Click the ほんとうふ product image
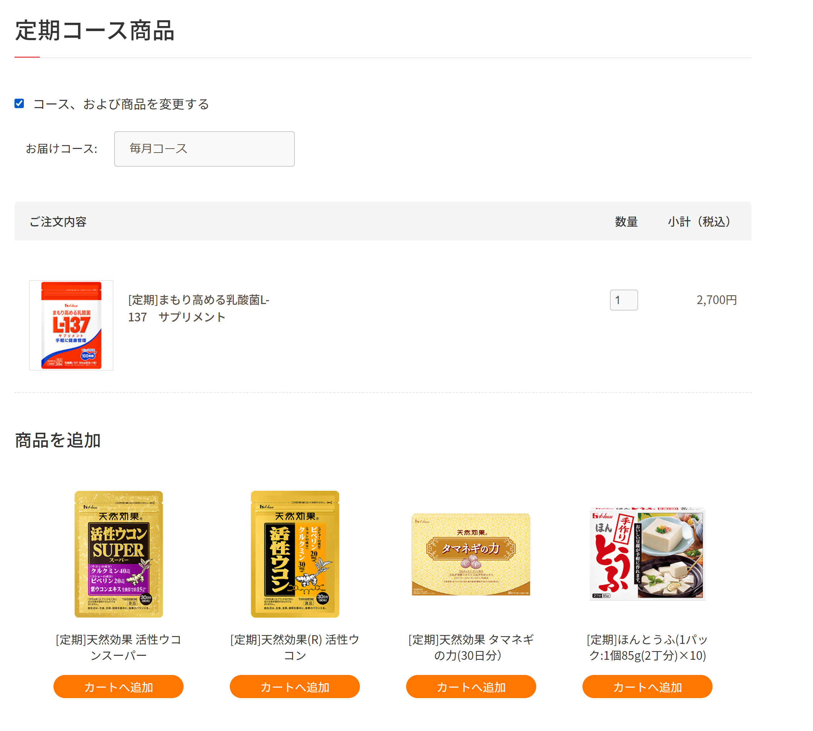The width and height of the screenshot is (813, 731). point(647,554)
